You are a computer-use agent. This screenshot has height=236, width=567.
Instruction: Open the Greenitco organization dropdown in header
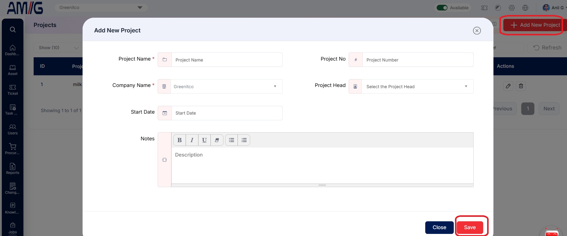click(101, 7)
